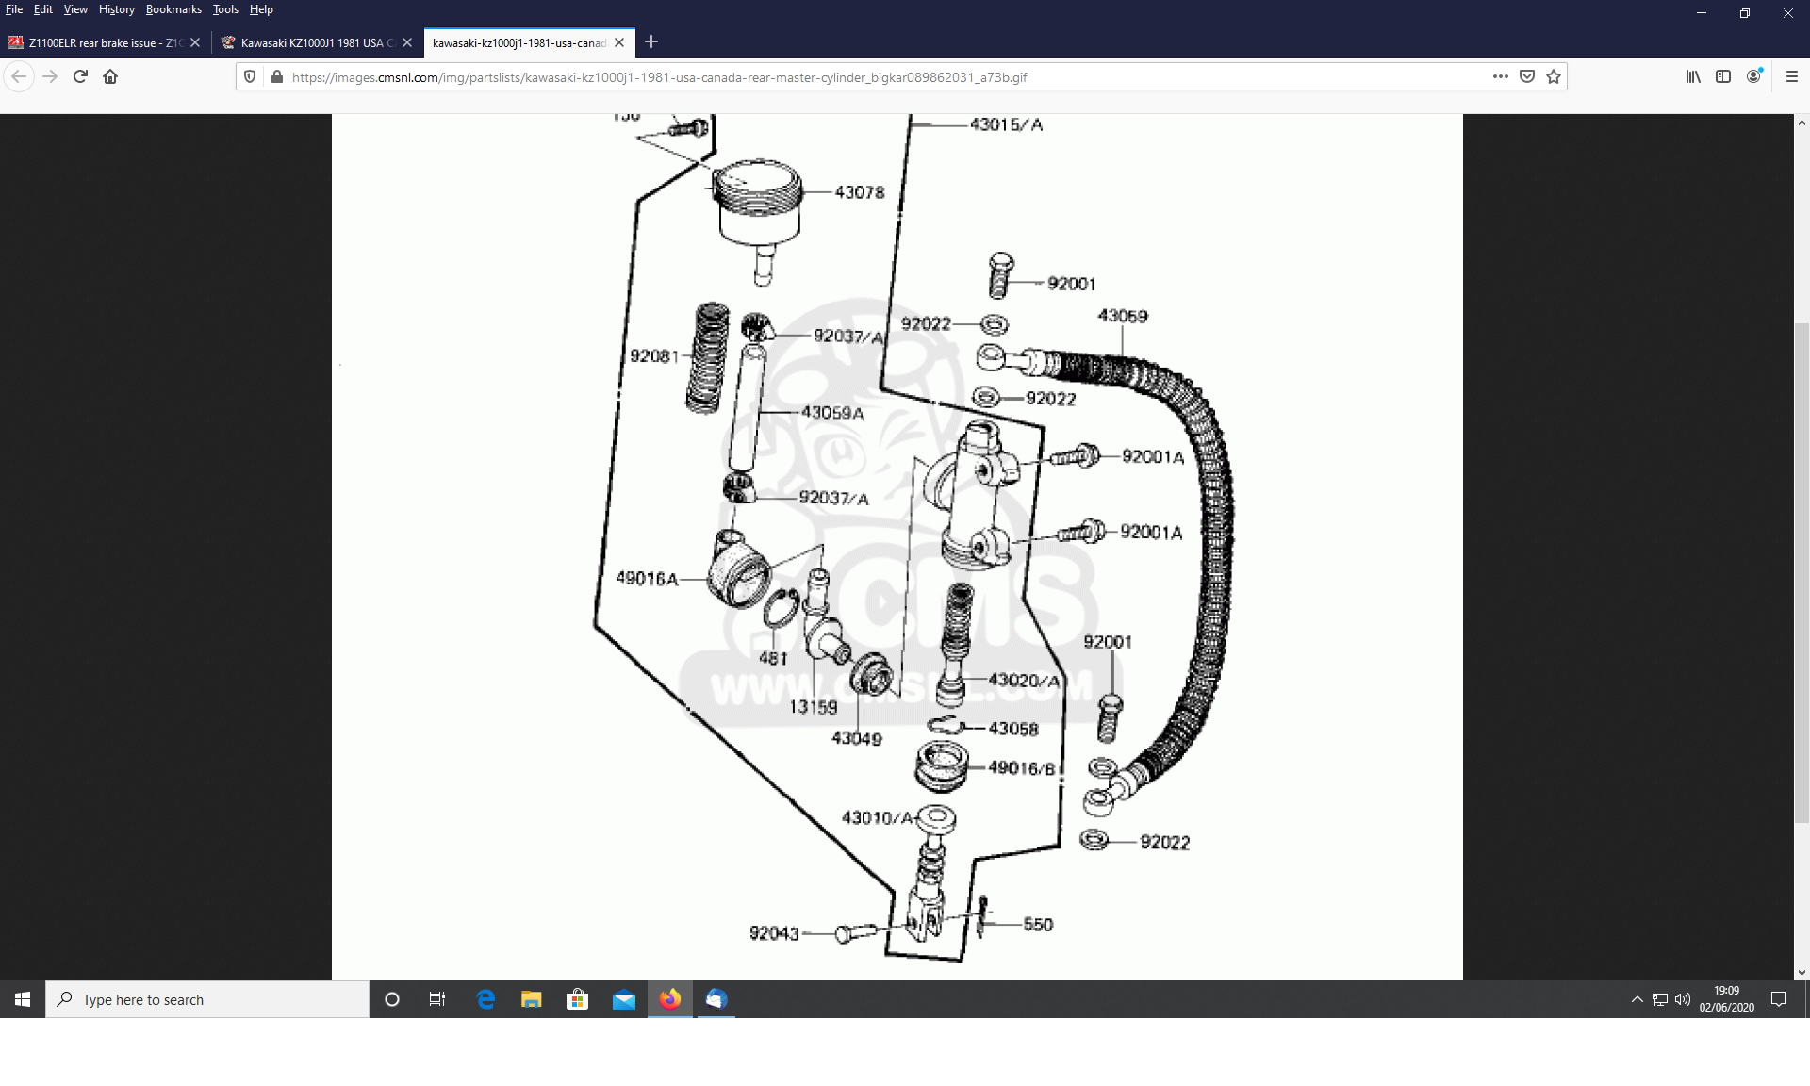
Task: View site security padlock information
Action: point(276,76)
